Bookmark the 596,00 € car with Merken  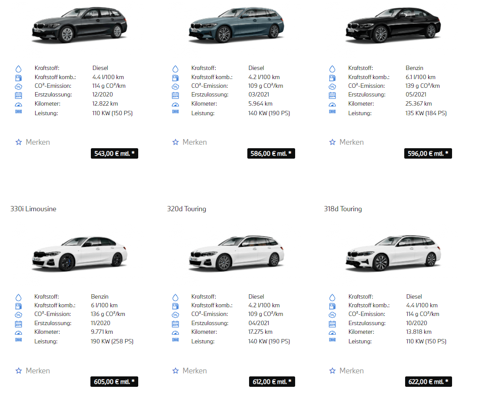click(347, 142)
